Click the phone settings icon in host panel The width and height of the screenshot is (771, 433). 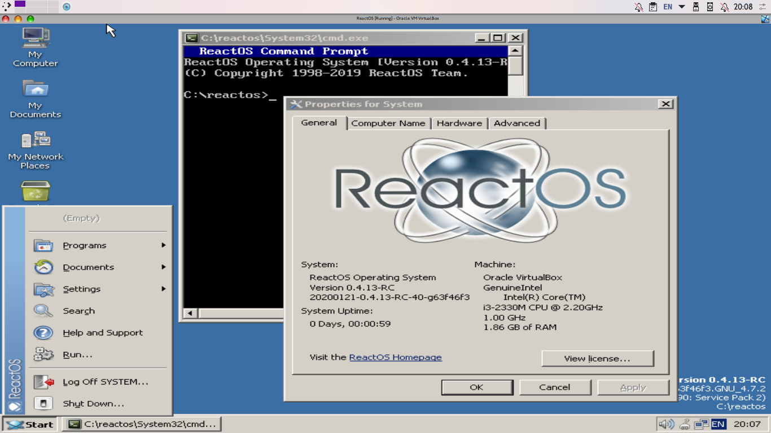click(710, 7)
